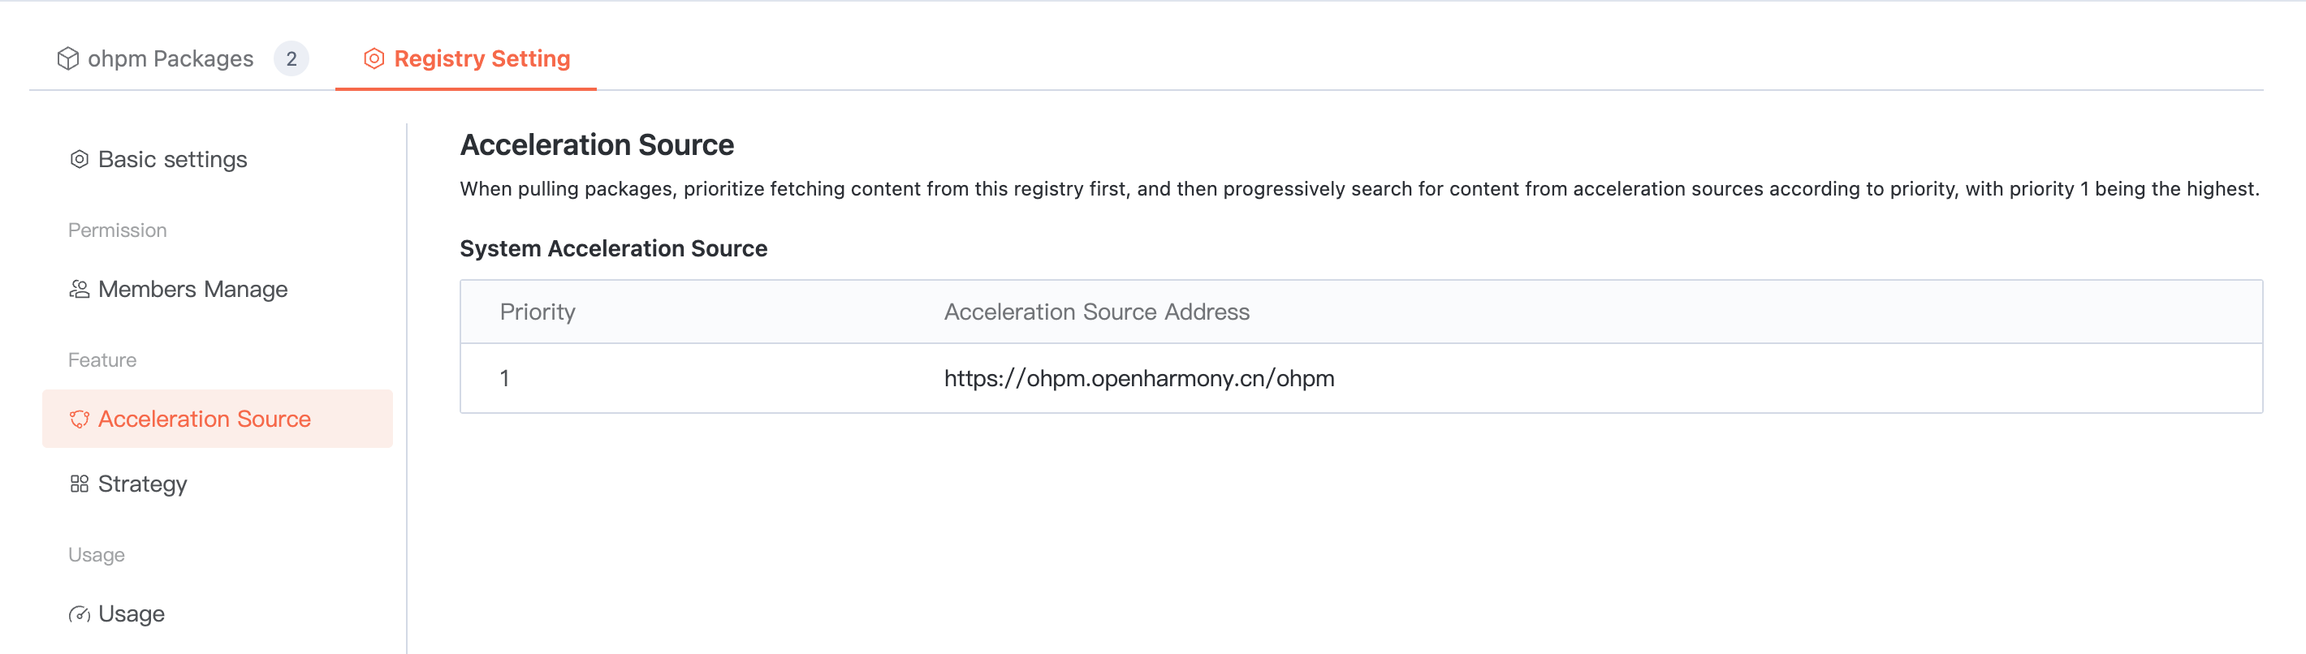Click the Strategy grid icon
This screenshot has height=654, width=2306.
tap(80, 484)
